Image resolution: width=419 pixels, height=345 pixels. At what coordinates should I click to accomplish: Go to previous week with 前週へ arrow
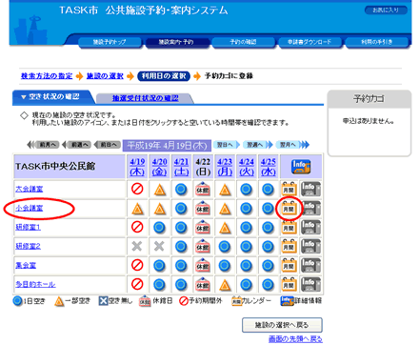pyautogui.click(x=76, y=145)
